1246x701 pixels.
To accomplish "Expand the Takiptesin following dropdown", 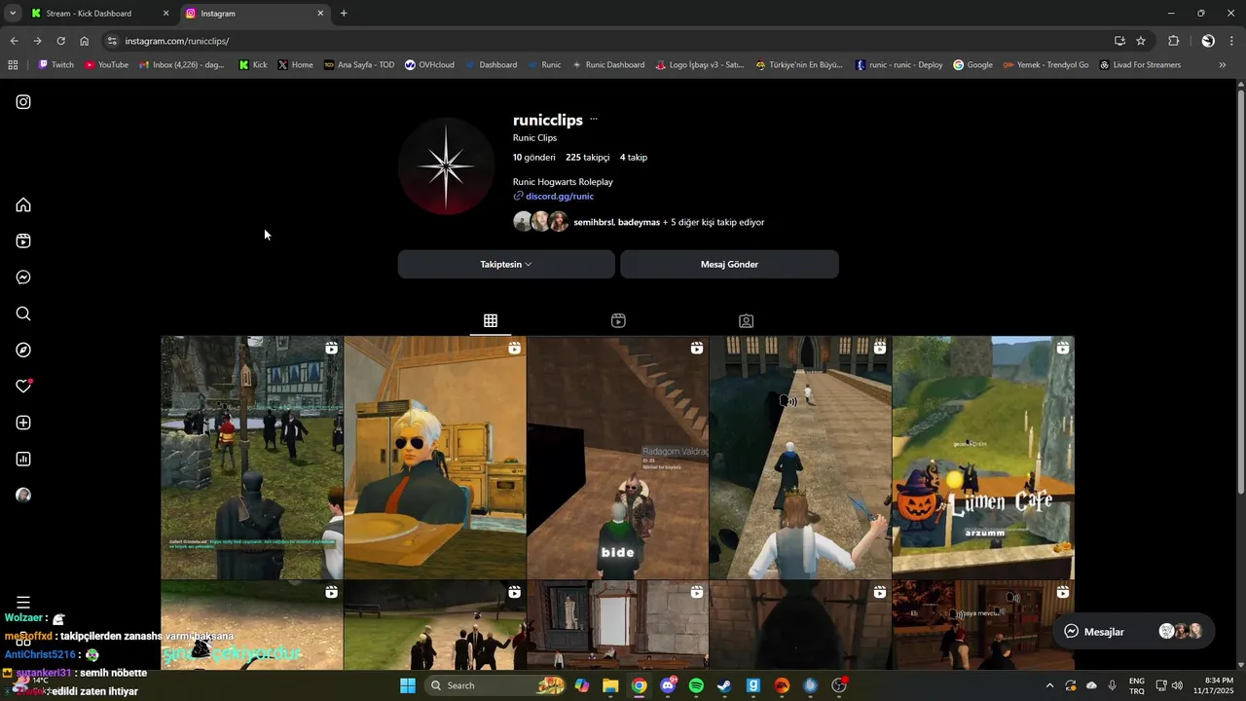I will [506, 264].
